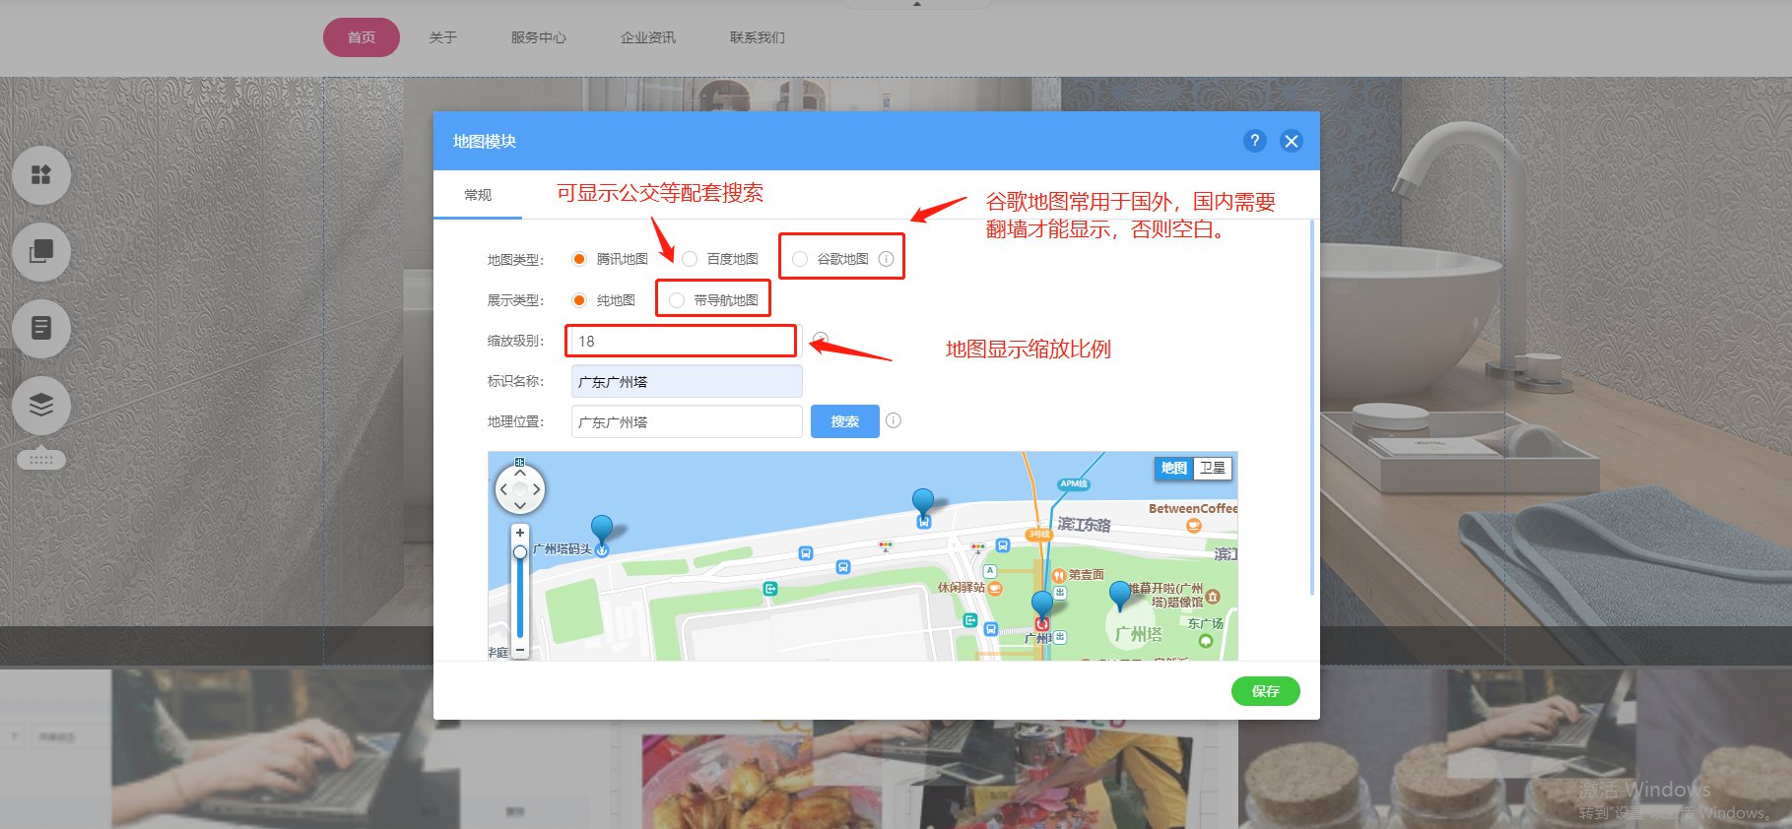
Task: Click the info icon next to 谷歌地图
Action: (x=886, y=259)
